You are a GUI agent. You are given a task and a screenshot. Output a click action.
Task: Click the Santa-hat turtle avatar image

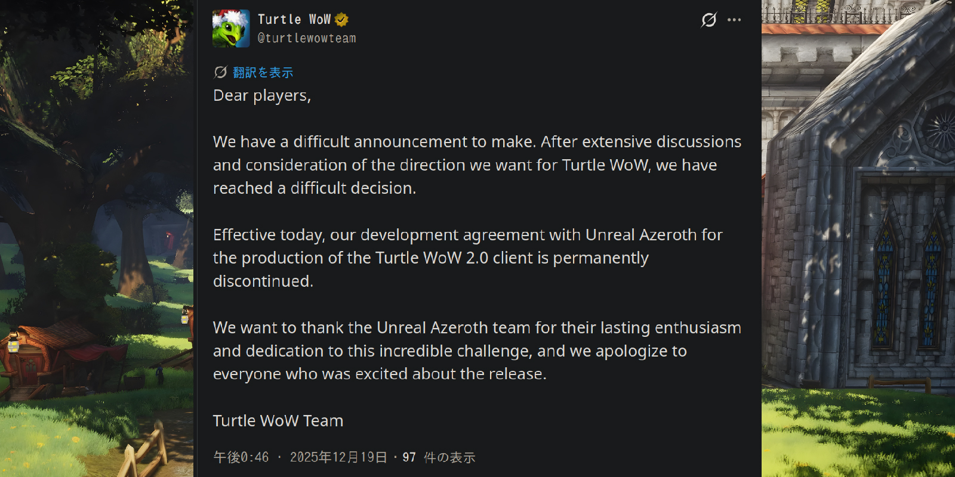click(232, 27)
